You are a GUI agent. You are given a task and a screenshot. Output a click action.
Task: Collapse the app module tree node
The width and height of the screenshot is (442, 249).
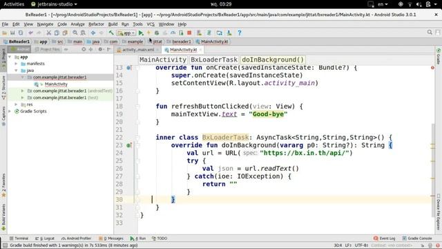click(x=10, y=57)
